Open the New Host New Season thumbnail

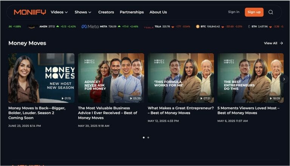coord(42,78)
